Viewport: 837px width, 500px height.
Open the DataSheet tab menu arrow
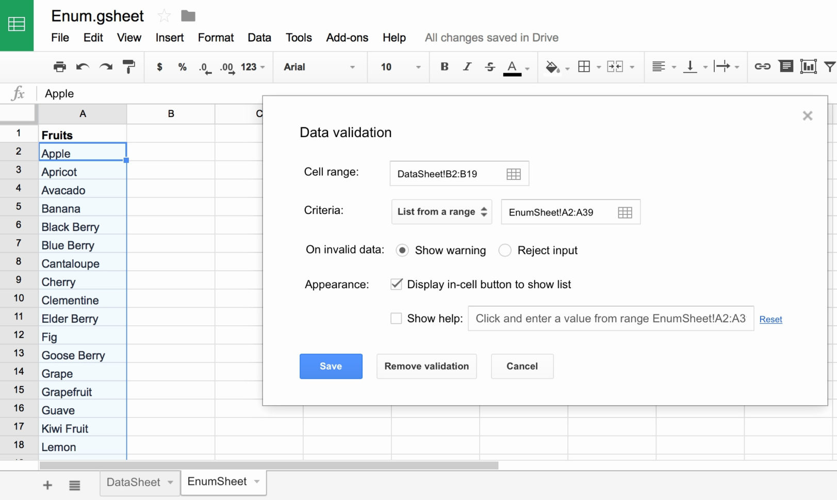[170, 482]
